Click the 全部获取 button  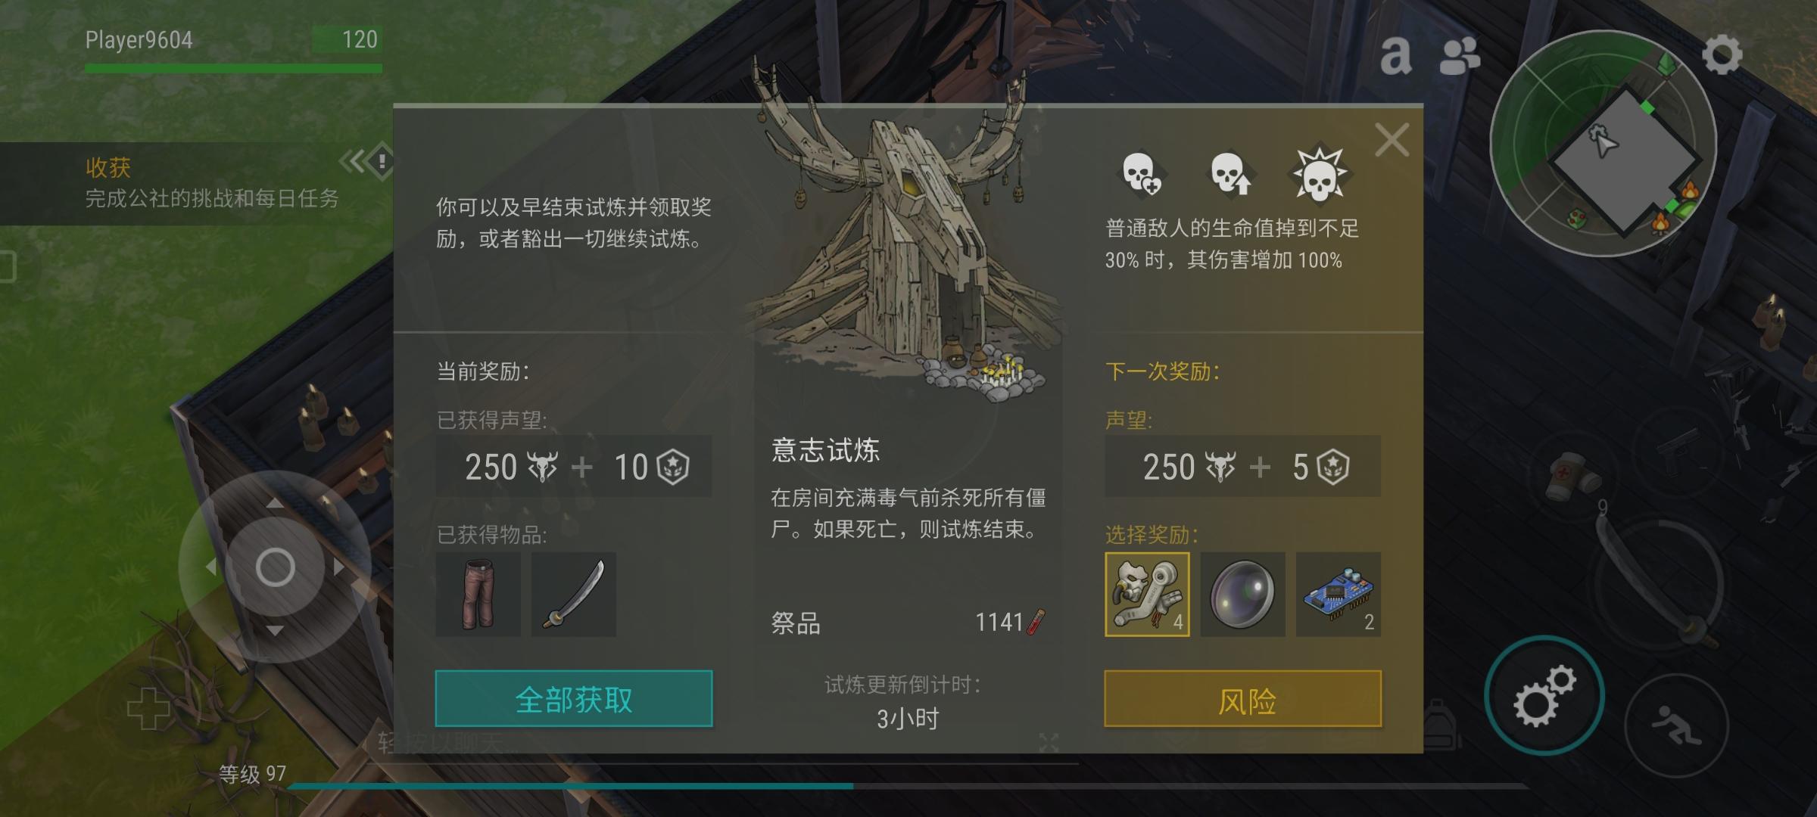click(x=574, y=699)
